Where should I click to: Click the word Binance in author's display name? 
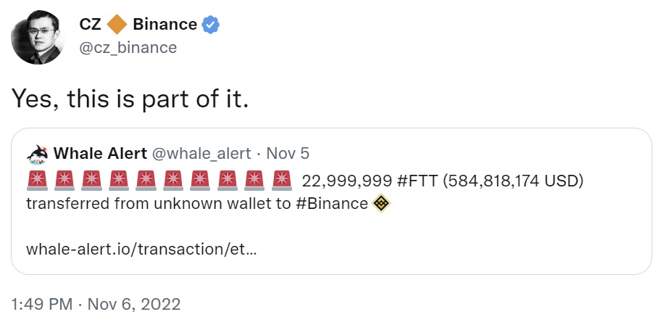(x=165, y=24)
